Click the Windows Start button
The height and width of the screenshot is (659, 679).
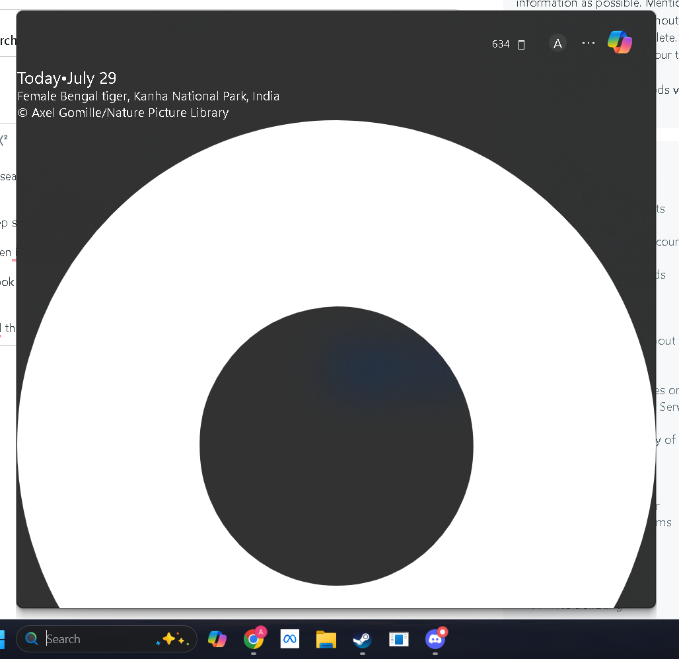[2, 639]
